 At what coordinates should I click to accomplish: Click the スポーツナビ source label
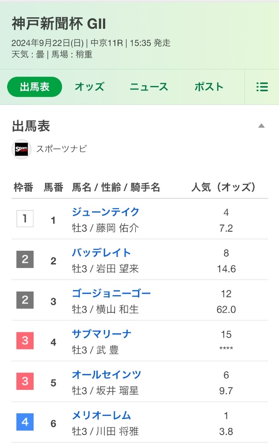(61, 149)
